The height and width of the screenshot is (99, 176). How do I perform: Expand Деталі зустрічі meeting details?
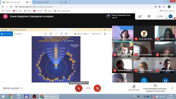pyautogui.click(x=13, y=88)
